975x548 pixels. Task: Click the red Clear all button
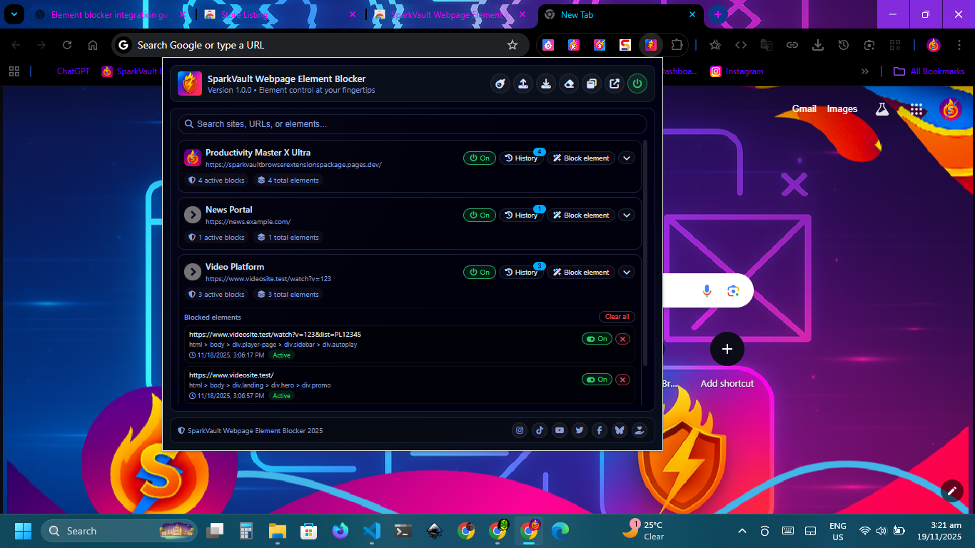click(617, 317)
